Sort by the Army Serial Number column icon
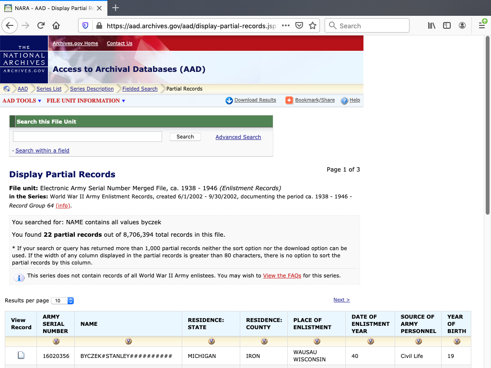491x368 pixels. click(x=56, y=341)
